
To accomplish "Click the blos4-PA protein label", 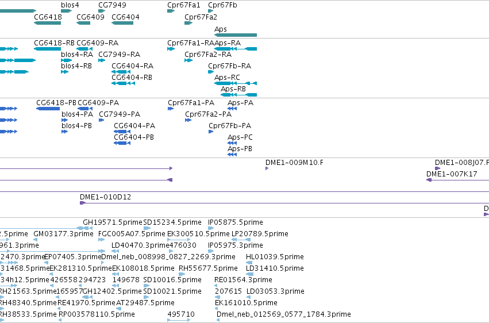I will pos(78,114).
